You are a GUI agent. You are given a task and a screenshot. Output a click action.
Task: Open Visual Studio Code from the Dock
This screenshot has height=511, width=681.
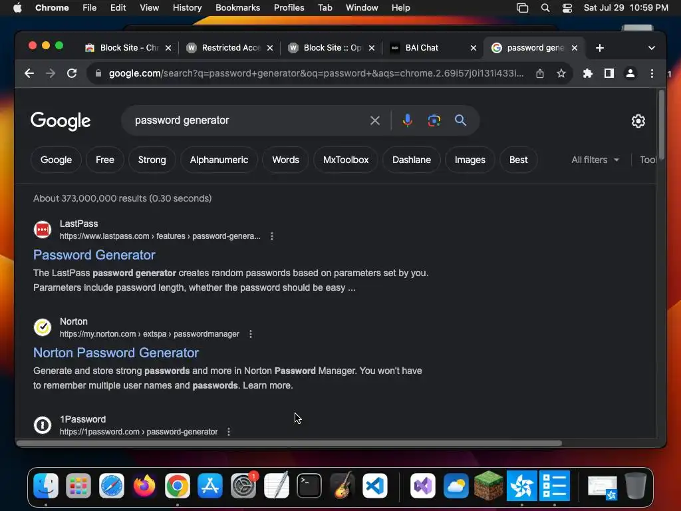click(x=375, y=486)
